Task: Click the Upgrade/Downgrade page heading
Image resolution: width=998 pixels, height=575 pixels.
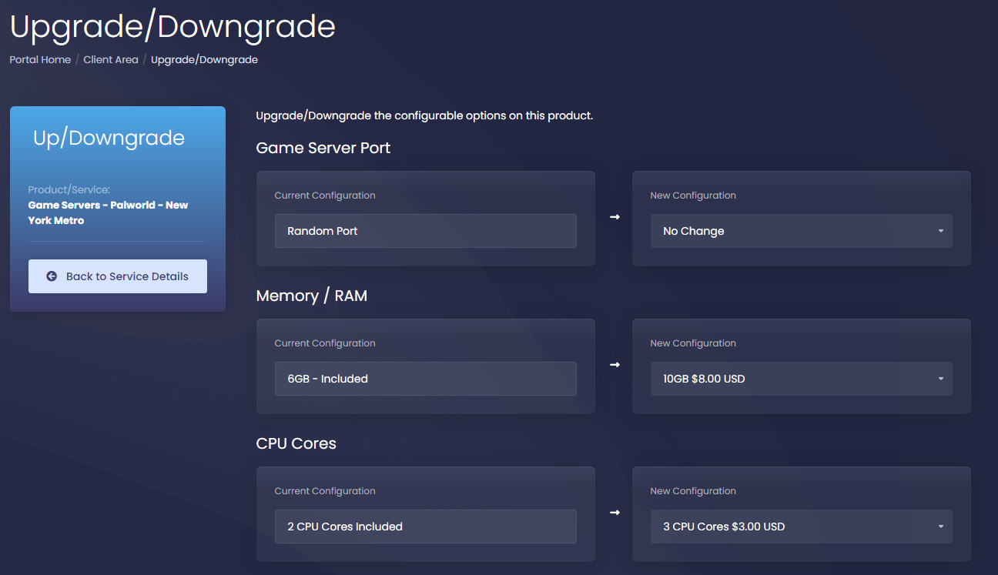Action: click(x=172, y=26)
